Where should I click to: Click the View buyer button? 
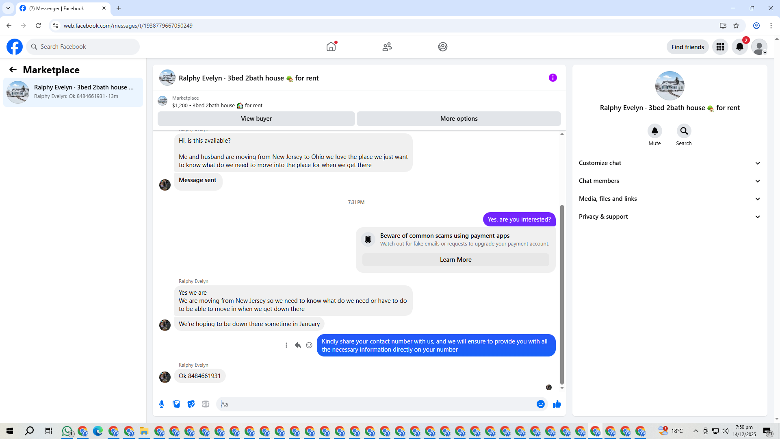(x=256, y=119)
